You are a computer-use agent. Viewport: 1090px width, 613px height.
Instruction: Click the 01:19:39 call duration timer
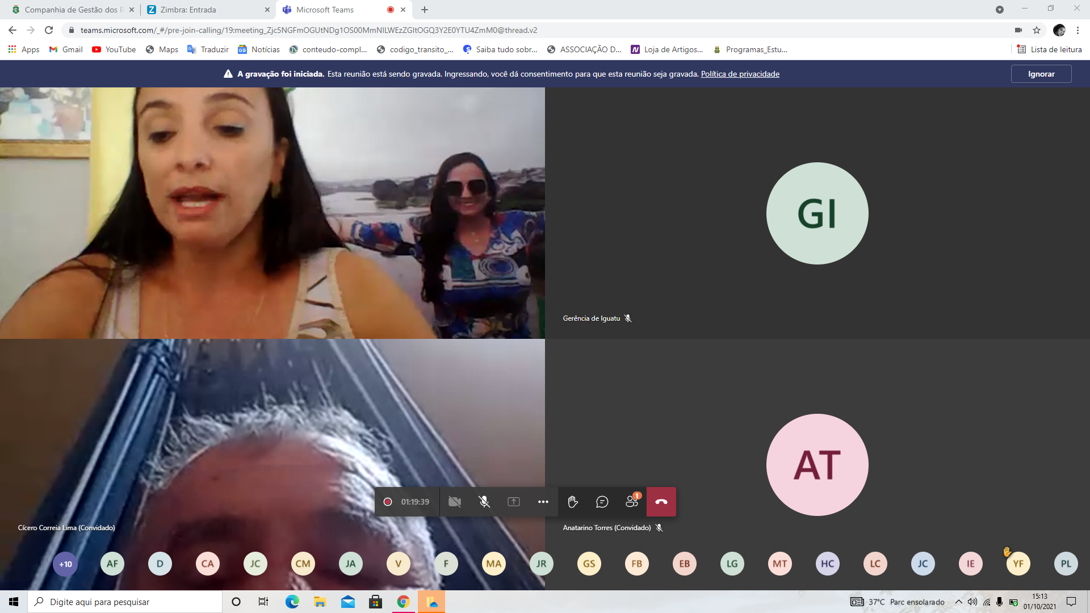(415, 502)
